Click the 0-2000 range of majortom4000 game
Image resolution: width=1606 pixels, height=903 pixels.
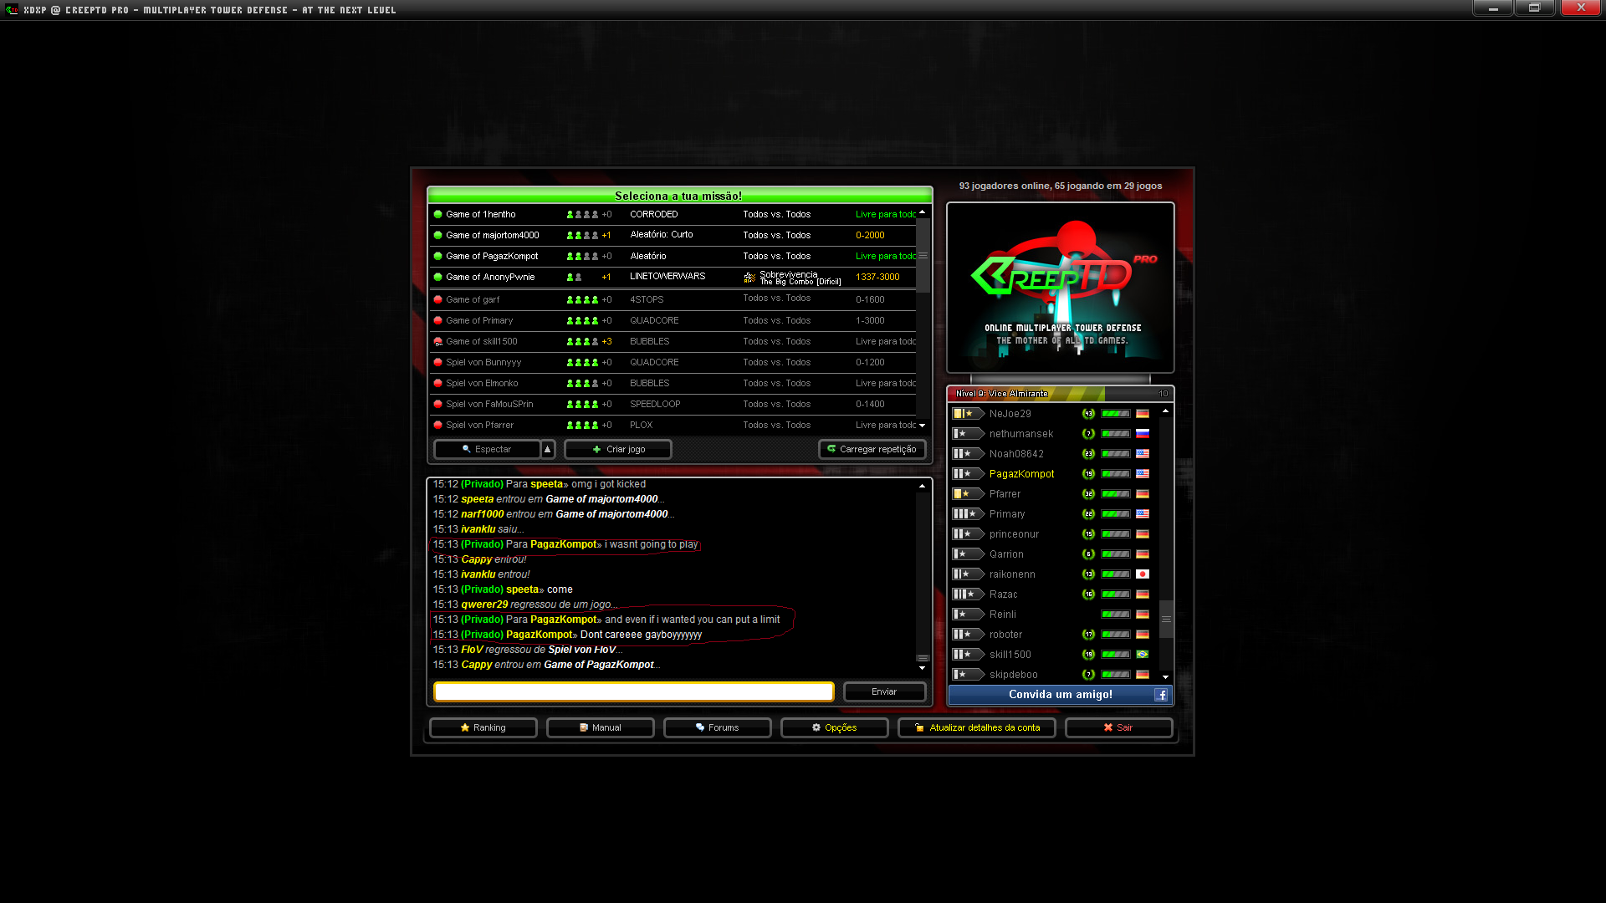point(870,235)
